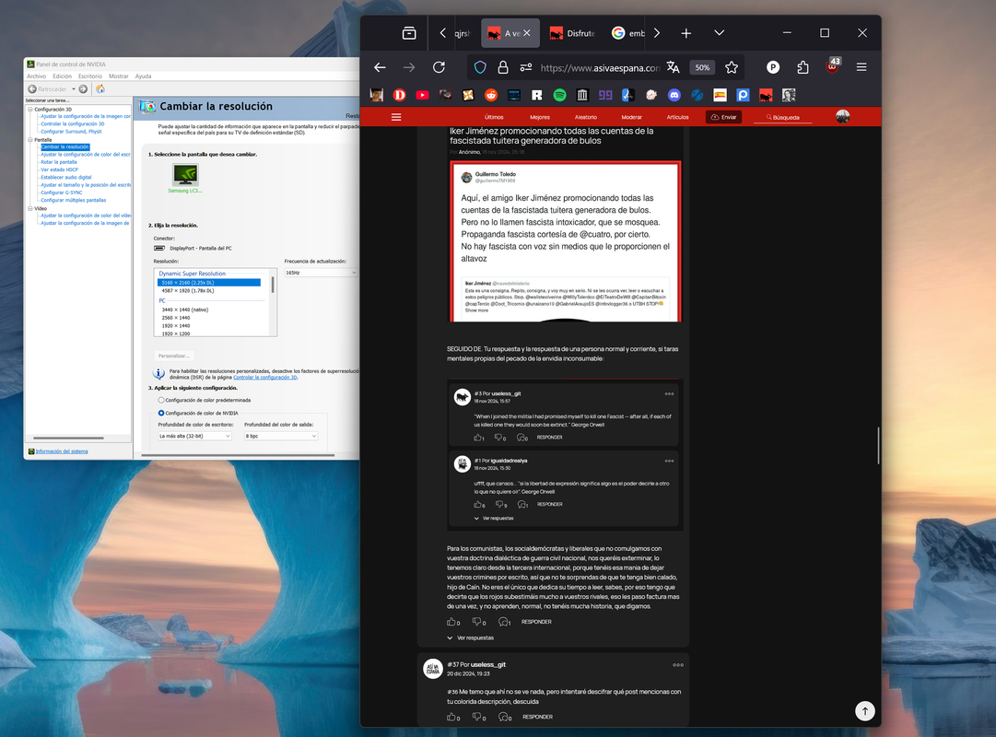996x737 pixels.
Task: Open the purple 99 bookmark icon
Action: 605,95
